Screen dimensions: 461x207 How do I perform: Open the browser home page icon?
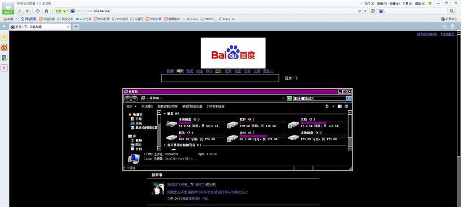[46, 11]
